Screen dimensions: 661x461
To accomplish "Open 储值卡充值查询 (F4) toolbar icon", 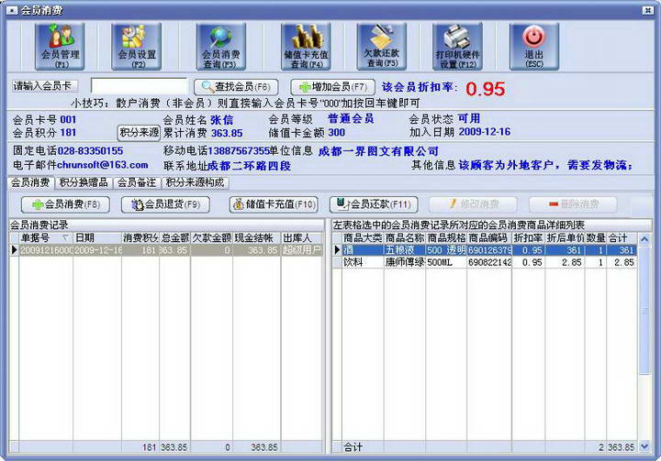I will coord(306,47).
